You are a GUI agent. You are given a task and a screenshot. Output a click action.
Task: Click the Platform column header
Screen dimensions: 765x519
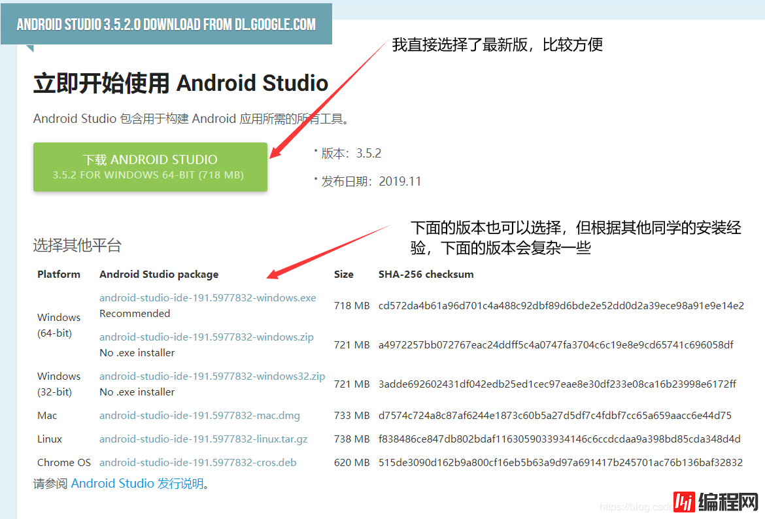point(59,274)
